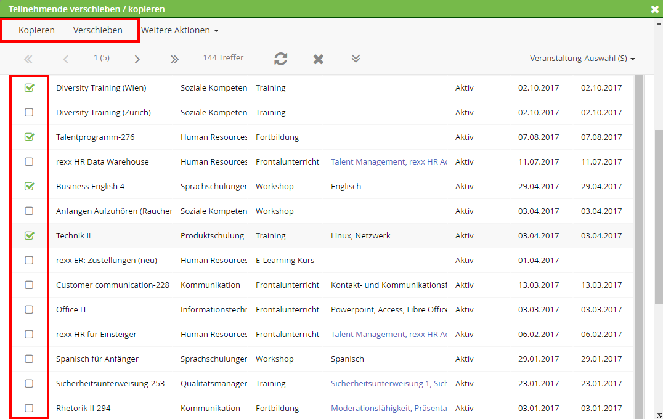
Task: Click the Kontakt- und Kommunikations cell
Action: point(389,285)
